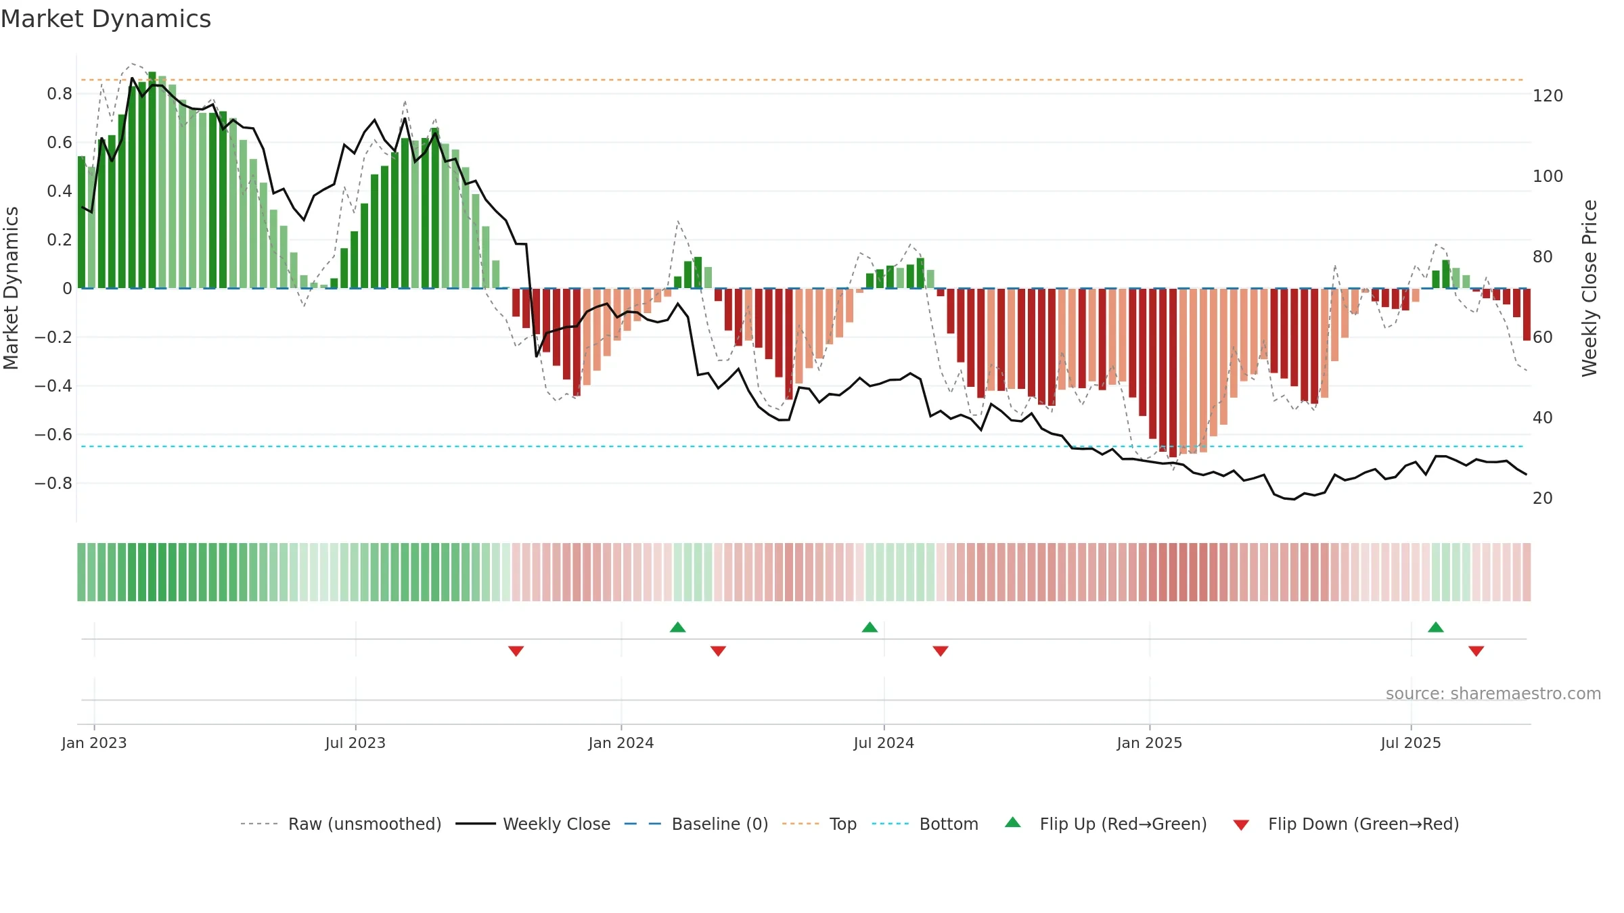Toggle the Raw (unsmoothed) legend entry
This screenshot has height=913, width=1624.
pos(341,824)
